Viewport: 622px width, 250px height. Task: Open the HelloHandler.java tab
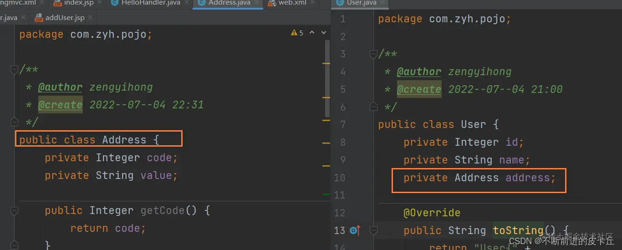click(x=151, y=3)
